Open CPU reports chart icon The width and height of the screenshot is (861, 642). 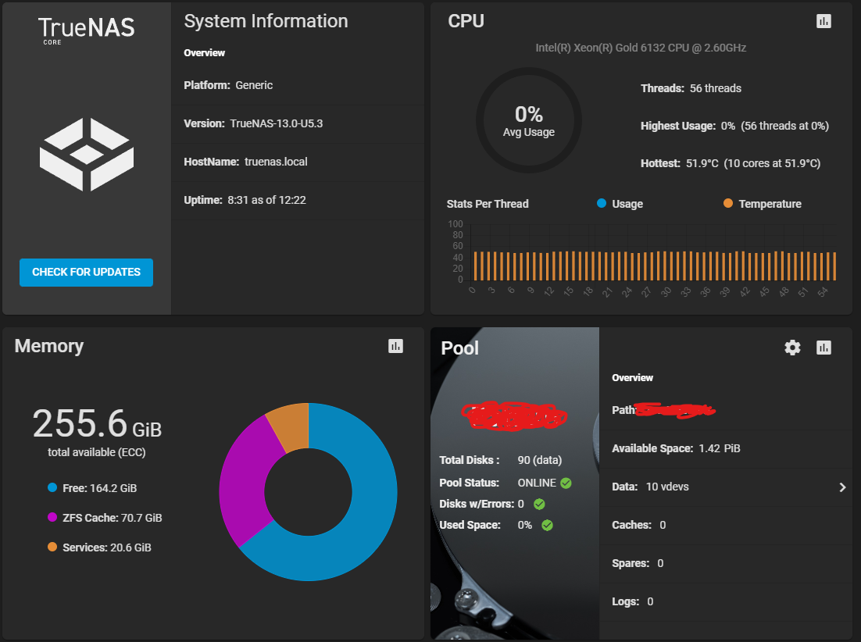tap(823, 21)
